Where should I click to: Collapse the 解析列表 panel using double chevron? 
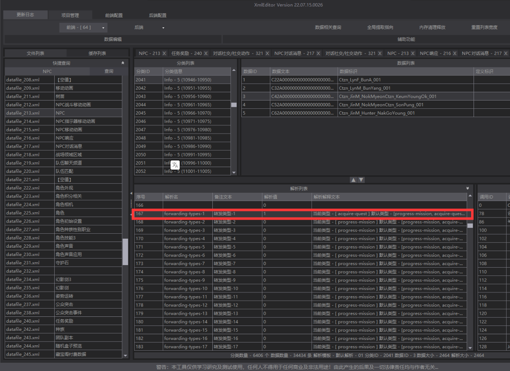(x=468, y=188)
